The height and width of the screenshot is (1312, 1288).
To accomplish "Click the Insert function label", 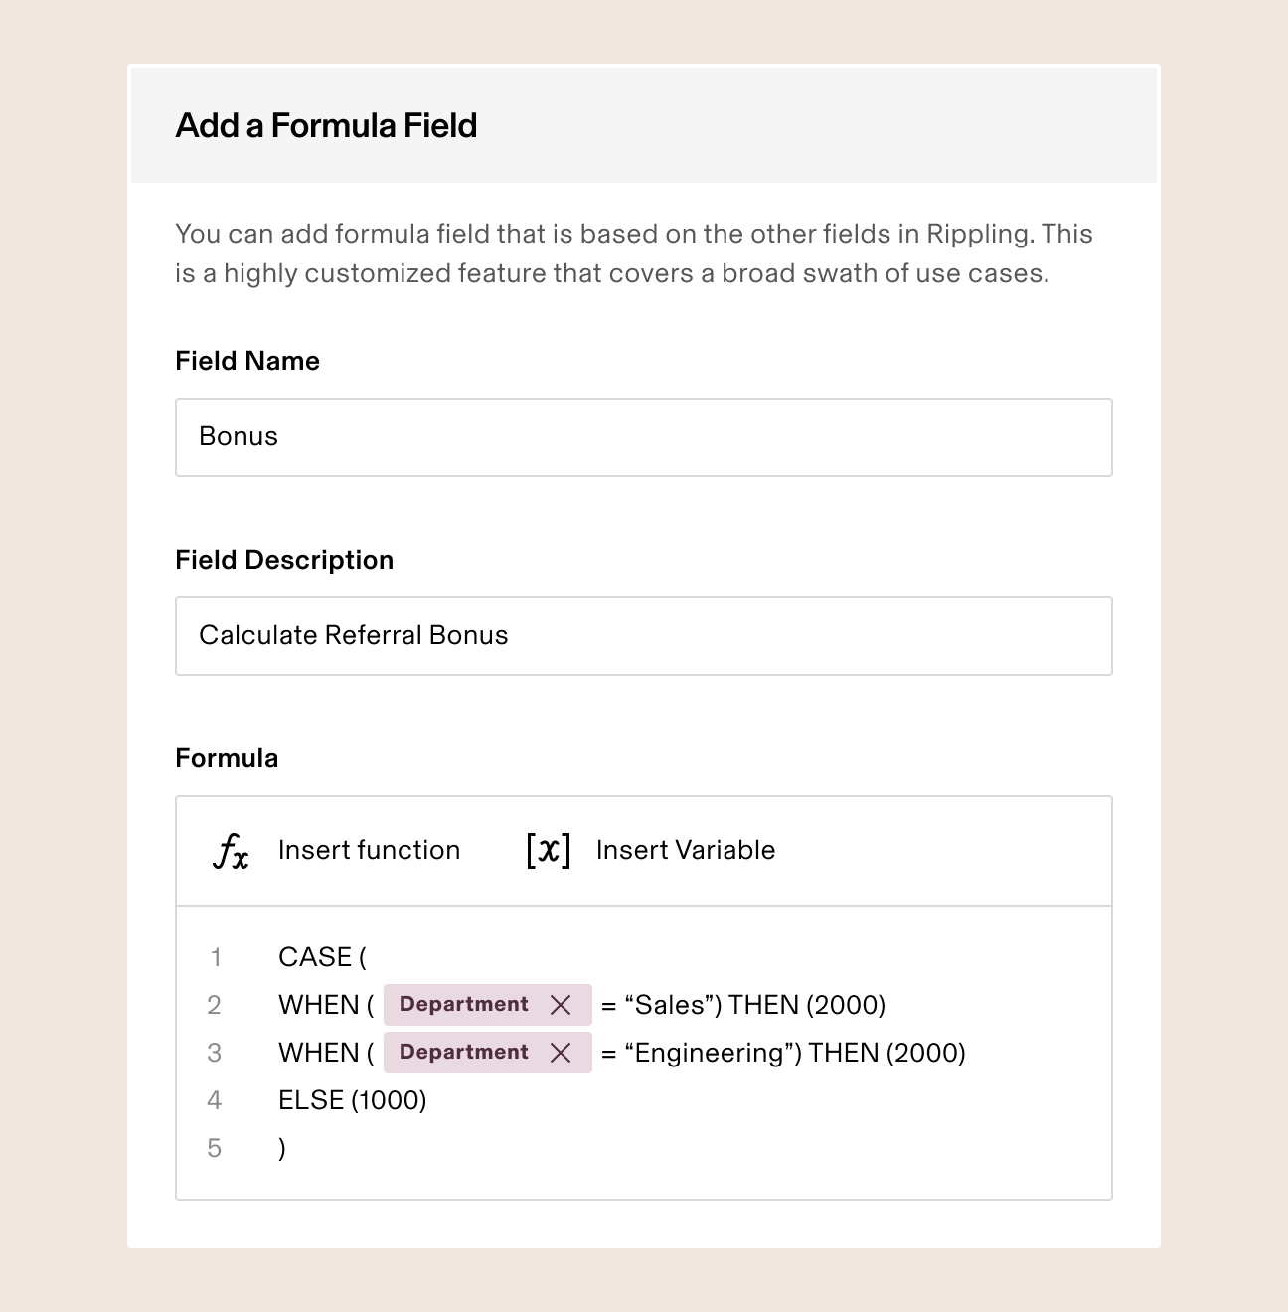I will tap(369, 850).
